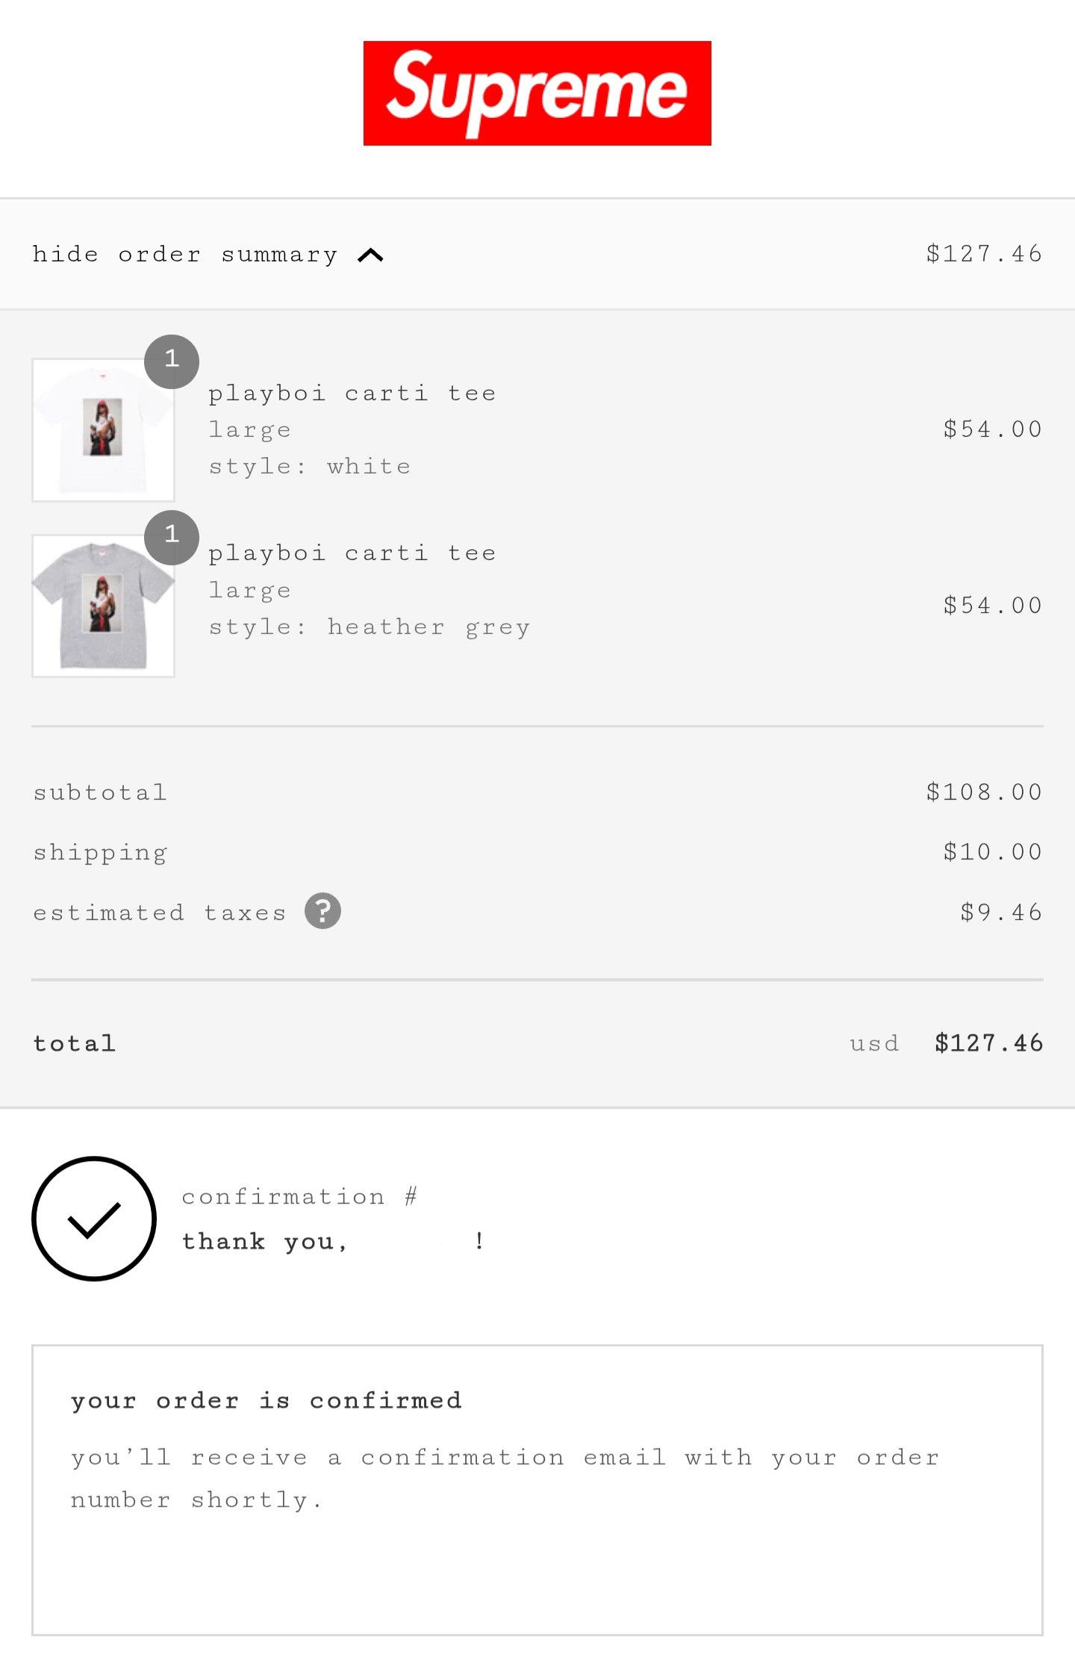Select the white playboi carti tee name
Image resolution: width=1075 pixels, height=1657 pixels.
pos(352,392)
